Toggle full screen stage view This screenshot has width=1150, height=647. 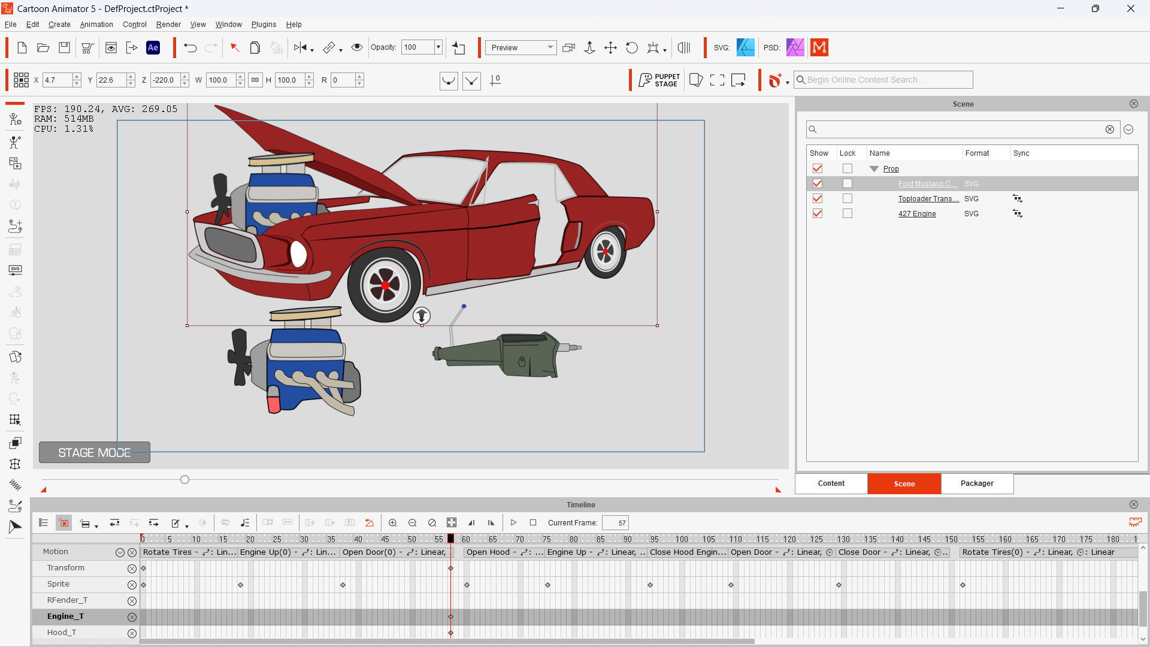click(x=717, y=80)
